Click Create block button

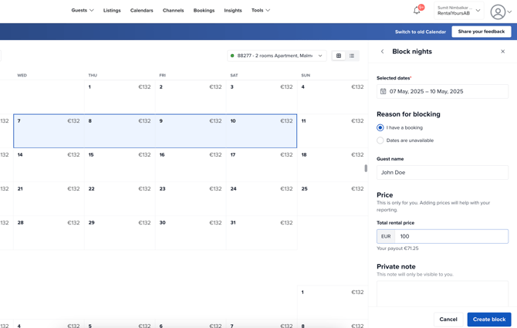[489, 319]
